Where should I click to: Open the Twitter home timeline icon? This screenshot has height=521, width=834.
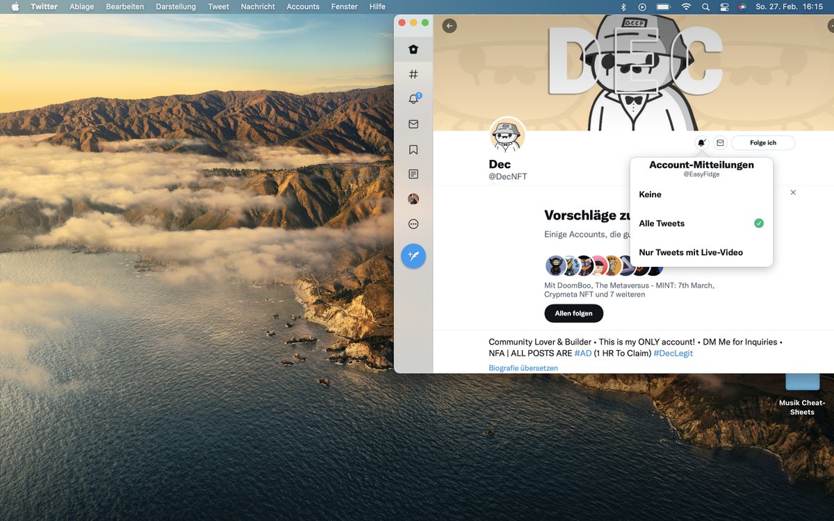click(x=414, y=49)
